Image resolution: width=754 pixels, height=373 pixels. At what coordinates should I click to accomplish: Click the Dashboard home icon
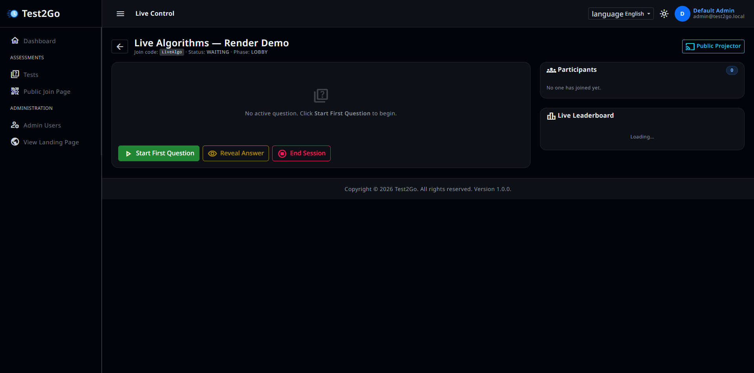pyautogui.click(x=15, y=40)
